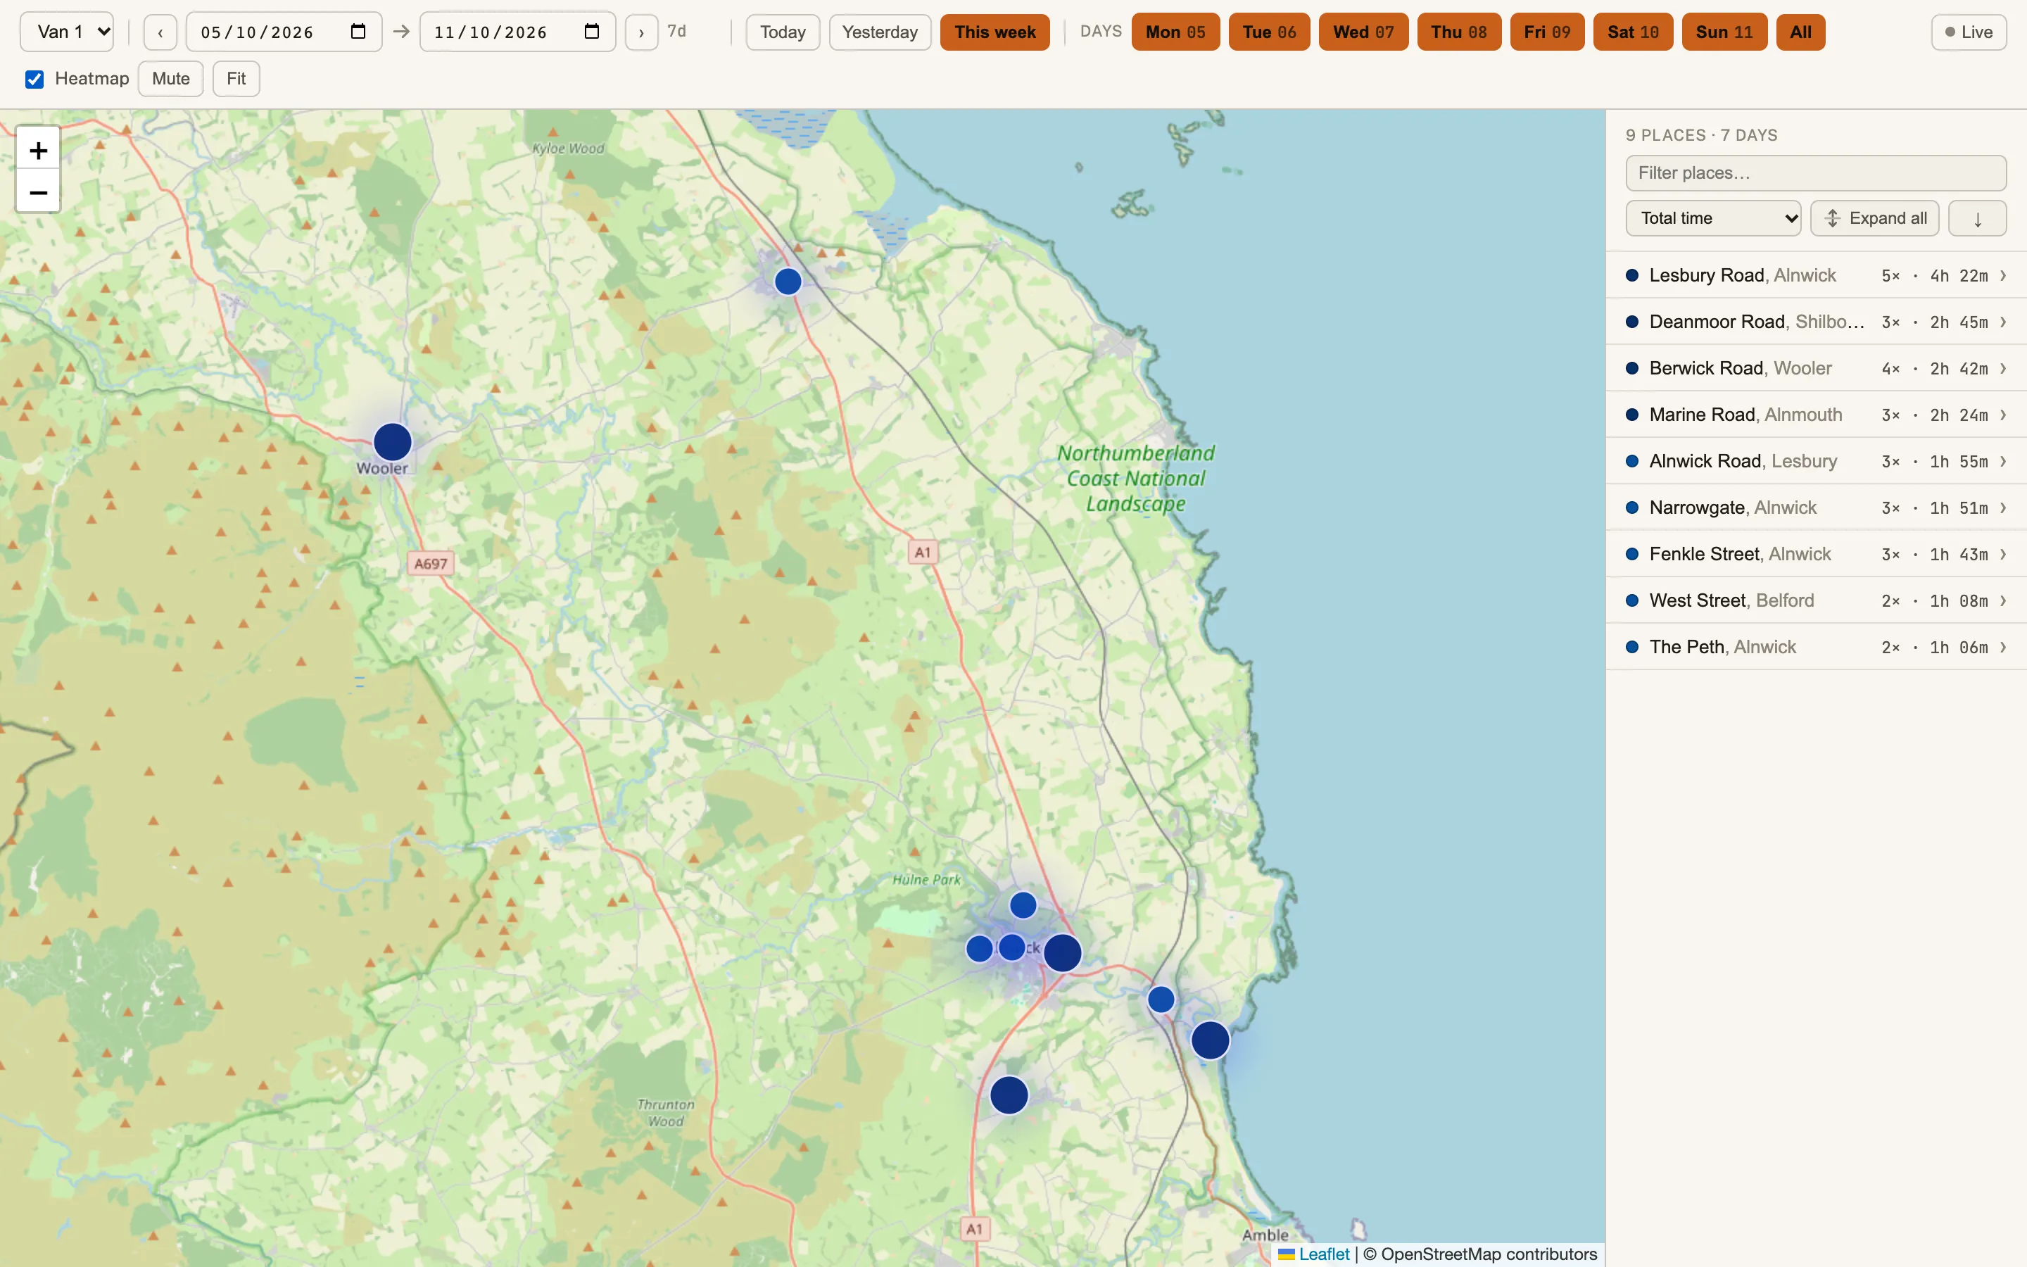Select Berwick Road, Wooler place name
This screenshot has height=1267, width=2027.
pos(1741,369)
